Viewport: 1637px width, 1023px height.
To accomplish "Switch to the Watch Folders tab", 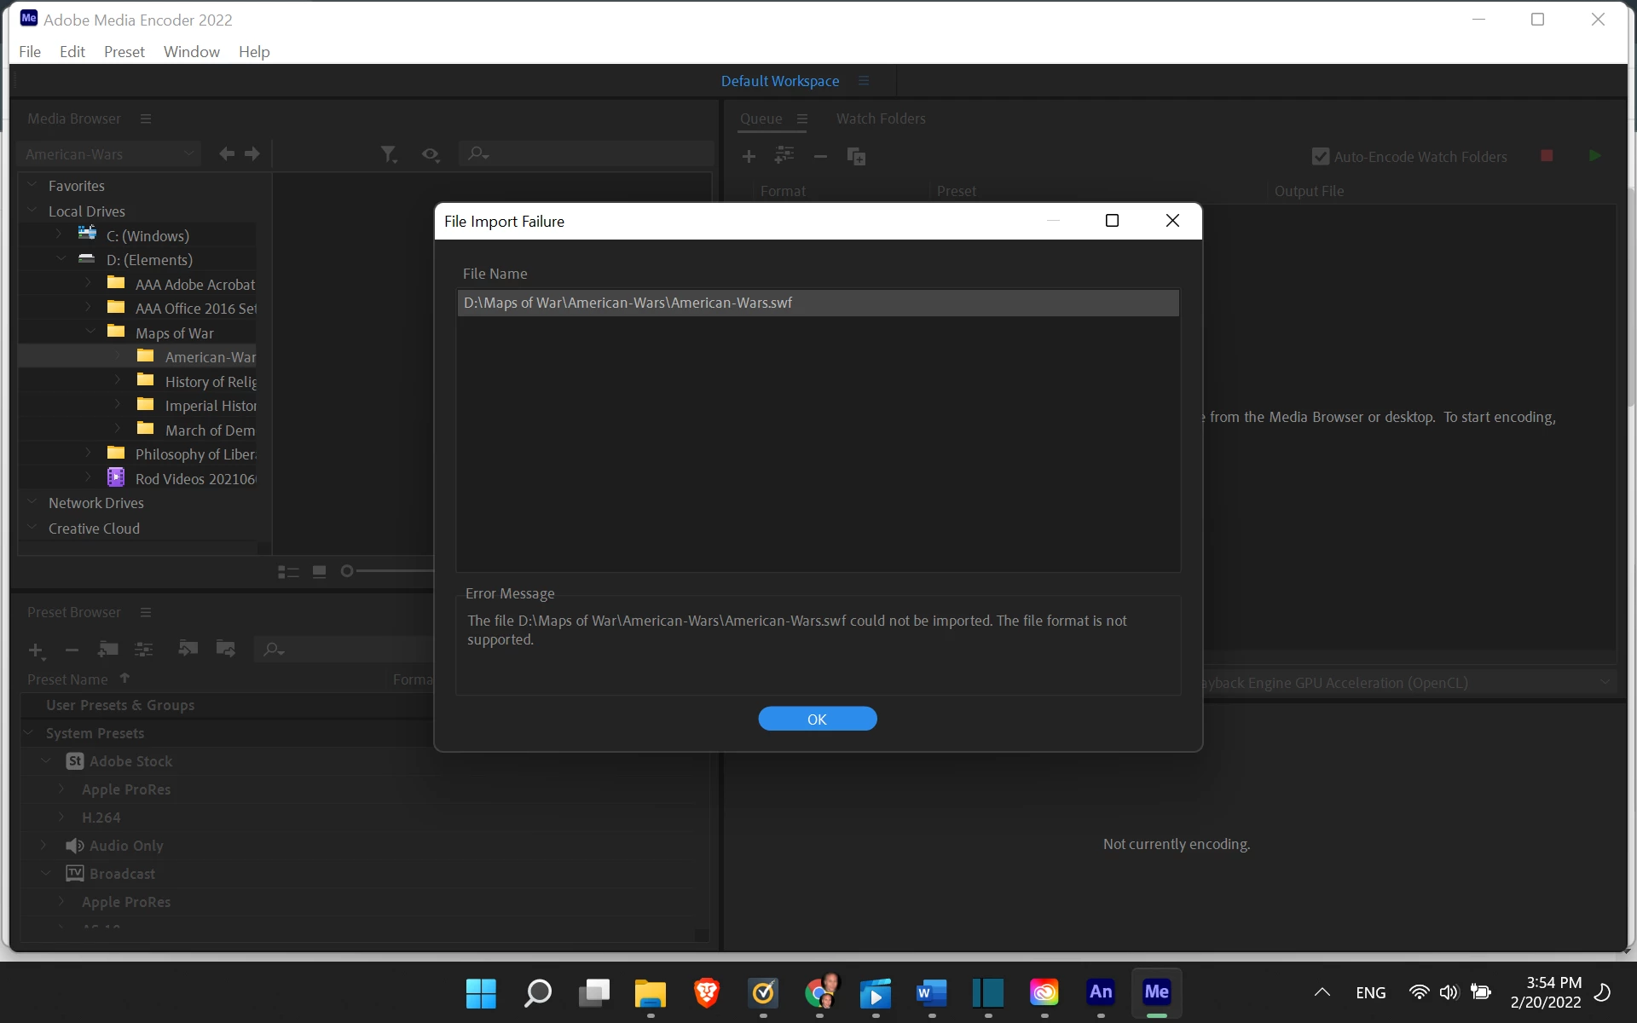I will [880, 118].
